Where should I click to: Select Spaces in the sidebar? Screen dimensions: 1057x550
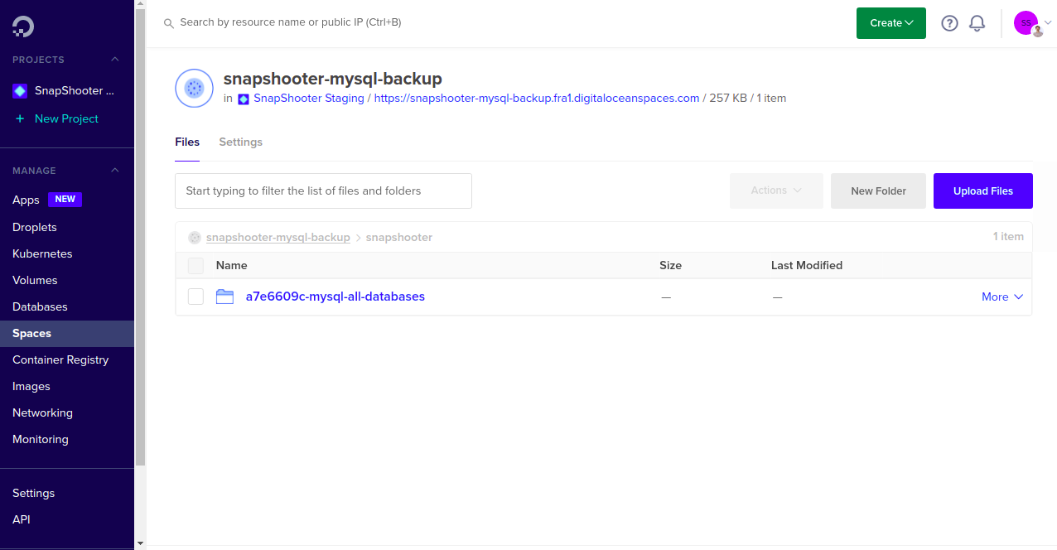click(x=67, y=333)
